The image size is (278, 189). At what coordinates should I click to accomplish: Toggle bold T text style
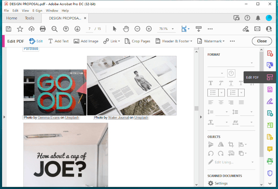point(211,83)
